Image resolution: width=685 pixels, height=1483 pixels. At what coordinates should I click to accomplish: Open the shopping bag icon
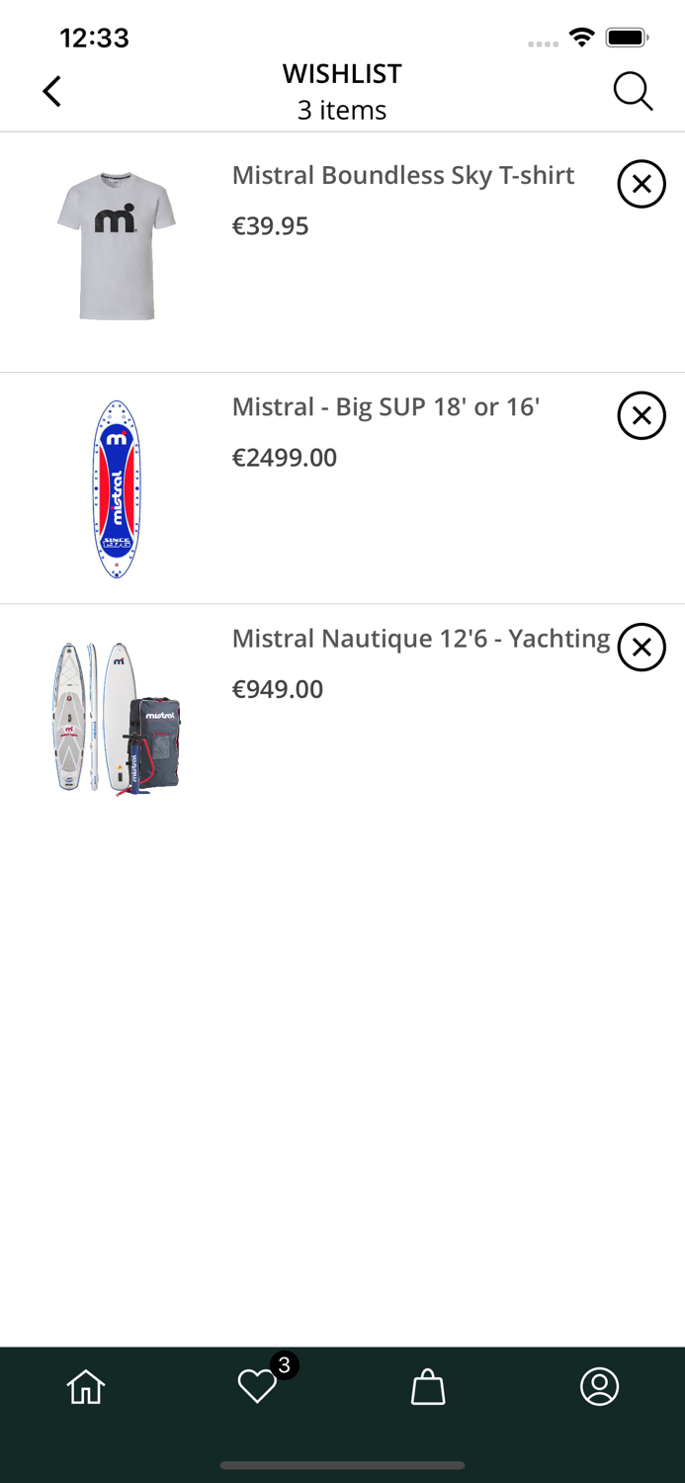[x=428, y=1387]
